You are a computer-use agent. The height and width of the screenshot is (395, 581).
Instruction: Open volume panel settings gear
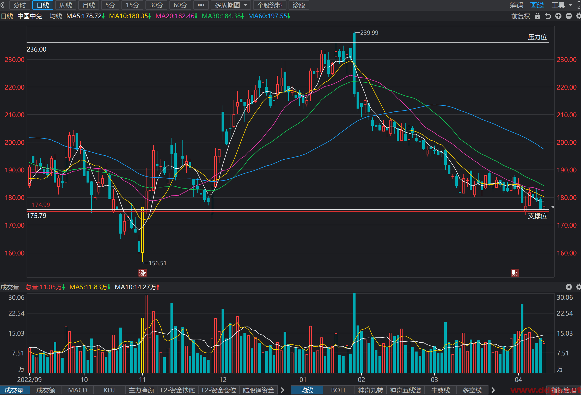(x=578, y=287)
